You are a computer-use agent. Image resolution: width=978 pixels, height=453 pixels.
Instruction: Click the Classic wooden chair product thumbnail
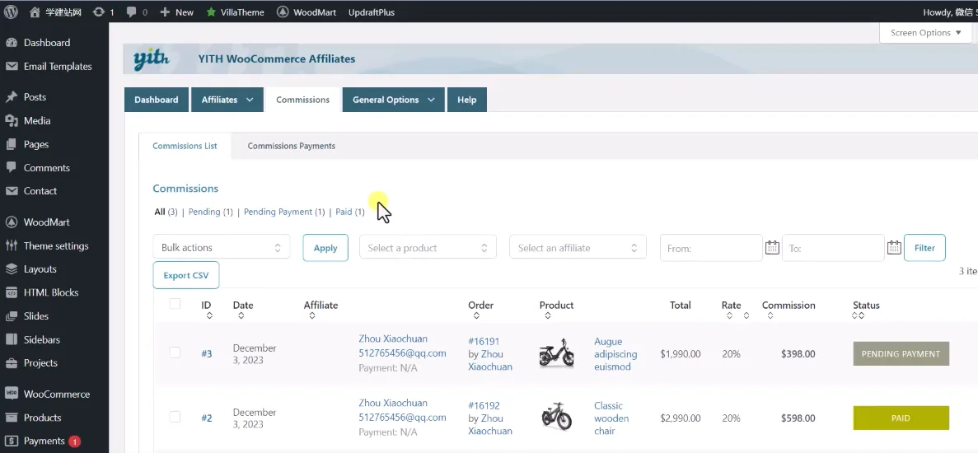click(x=556, y=416)
